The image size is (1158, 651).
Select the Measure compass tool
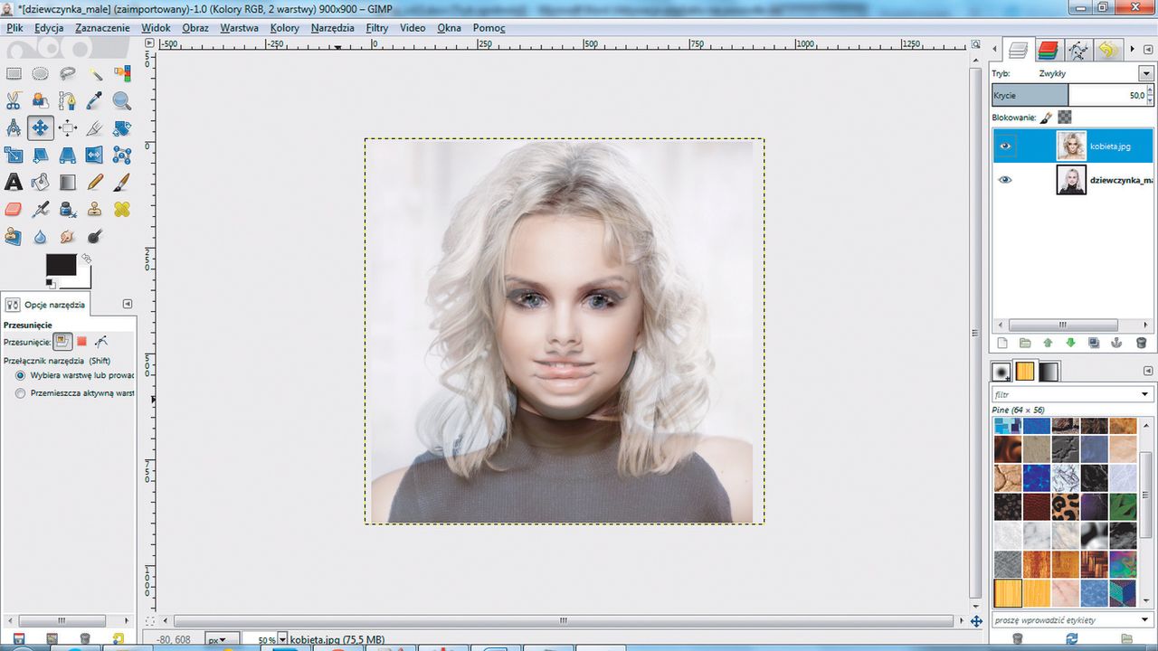[14, 127]
